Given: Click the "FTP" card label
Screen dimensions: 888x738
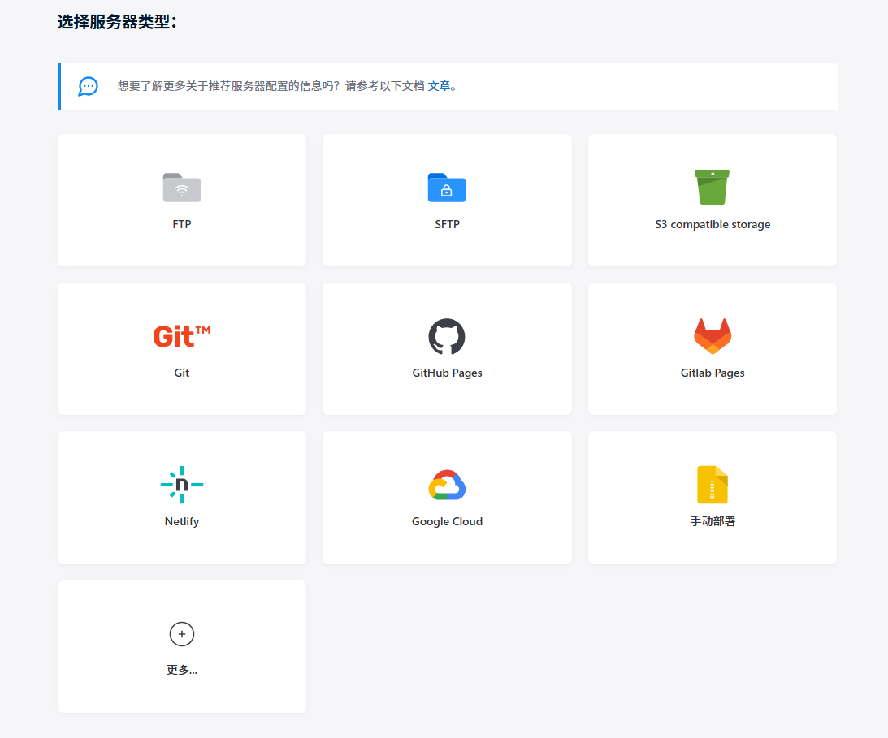Looking at the screenshot, I should tap(182, 225).
